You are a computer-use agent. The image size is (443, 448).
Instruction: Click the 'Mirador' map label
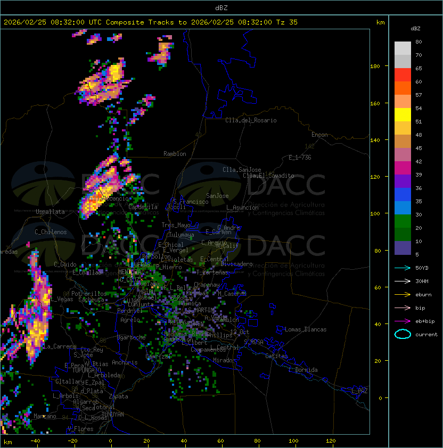click(x=225, y=360)
